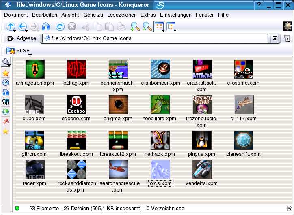Open the Up button history dropdown arrow
Image resolution: width=294 pixels, height=215 pixels.
pos(15,30)
